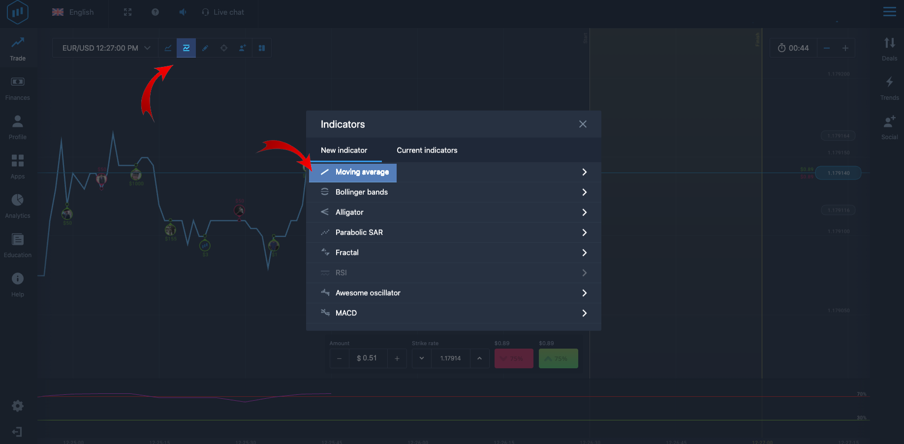Image resolution: width=904 pixels, height=444 pixels.
Task: Switch to New indicator tab
Action: tap(344, 150)
